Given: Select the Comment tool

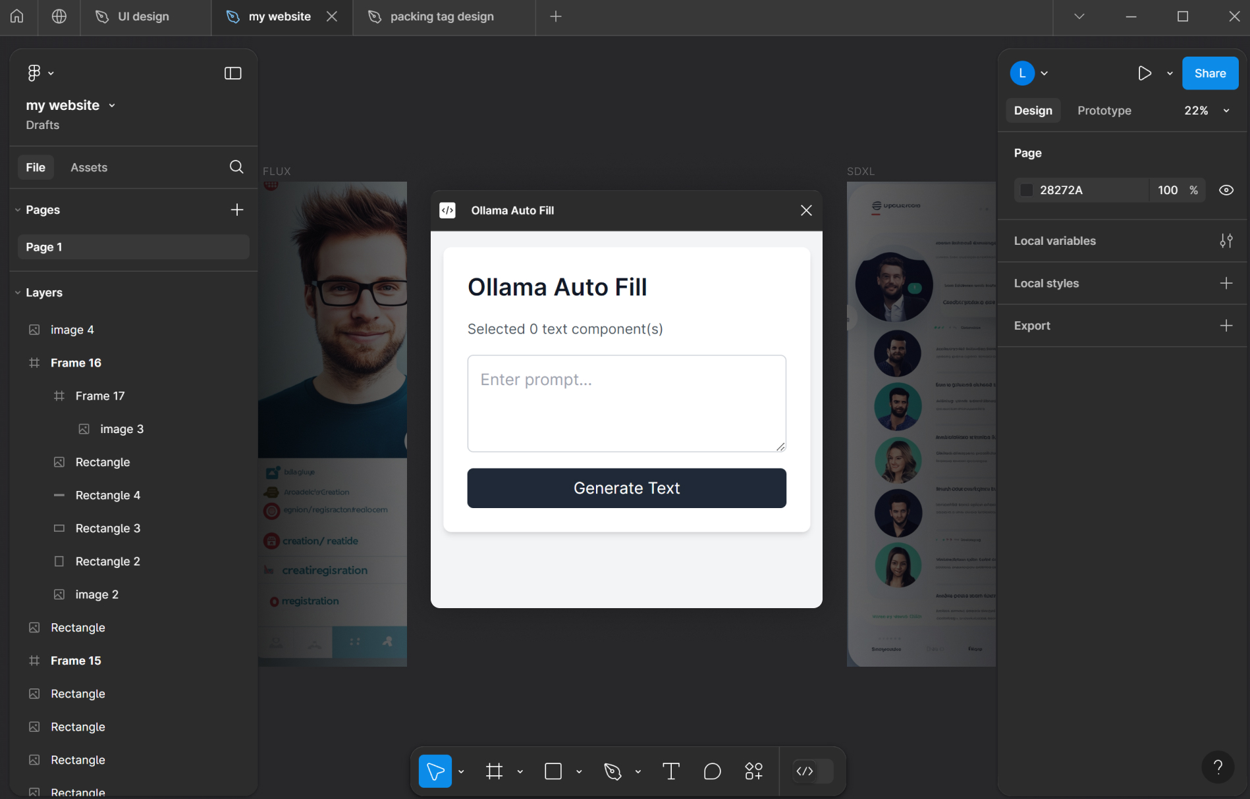Looking at the screenshot, I should 712,771.
